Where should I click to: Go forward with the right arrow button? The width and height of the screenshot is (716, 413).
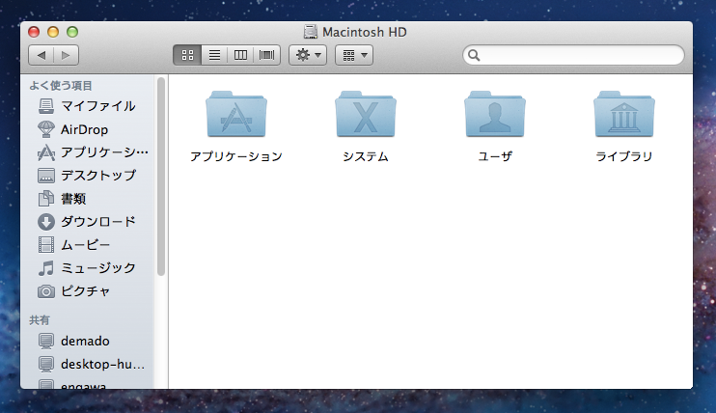pyautogui.click(x=67, y=55)
